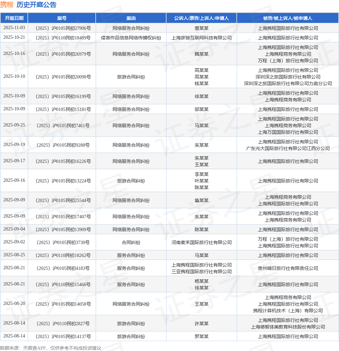Click the date 2025-09-02
The width and height of the screenshot is (339, 351).
tap(14, 242)
